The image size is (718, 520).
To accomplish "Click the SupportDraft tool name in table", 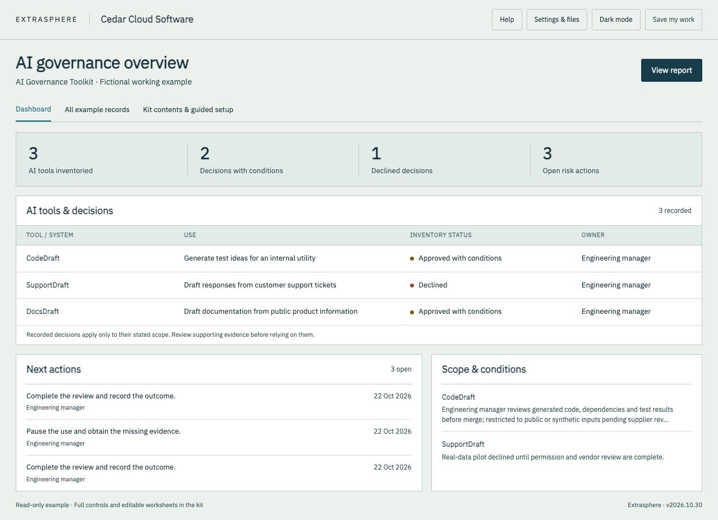I will [x=48, y=285].
